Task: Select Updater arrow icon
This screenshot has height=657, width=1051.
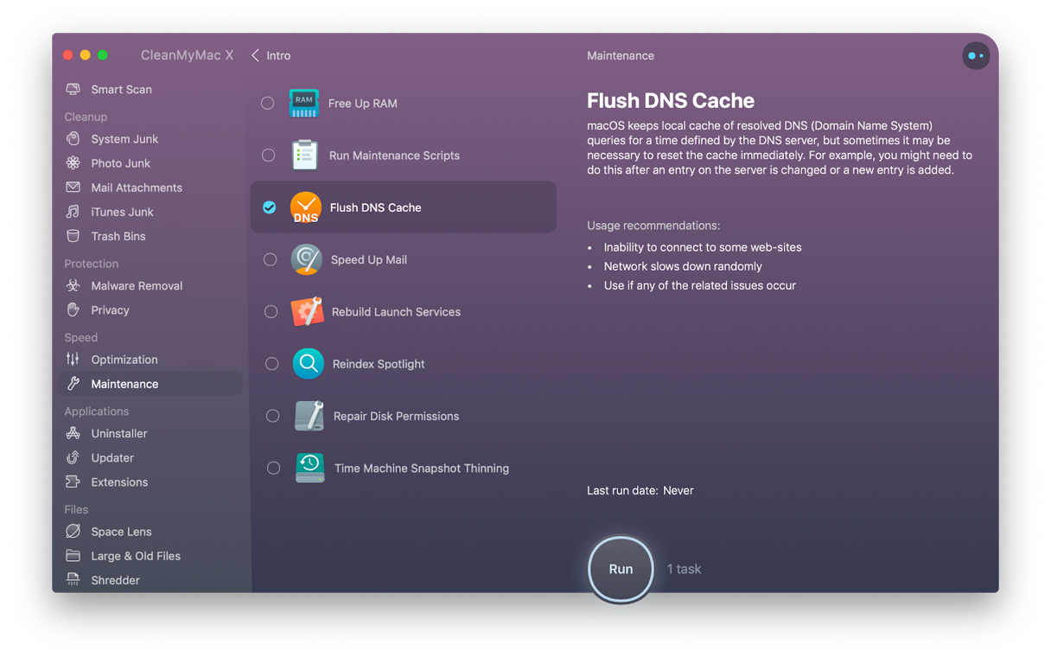Action: click(x=73, y=457)
